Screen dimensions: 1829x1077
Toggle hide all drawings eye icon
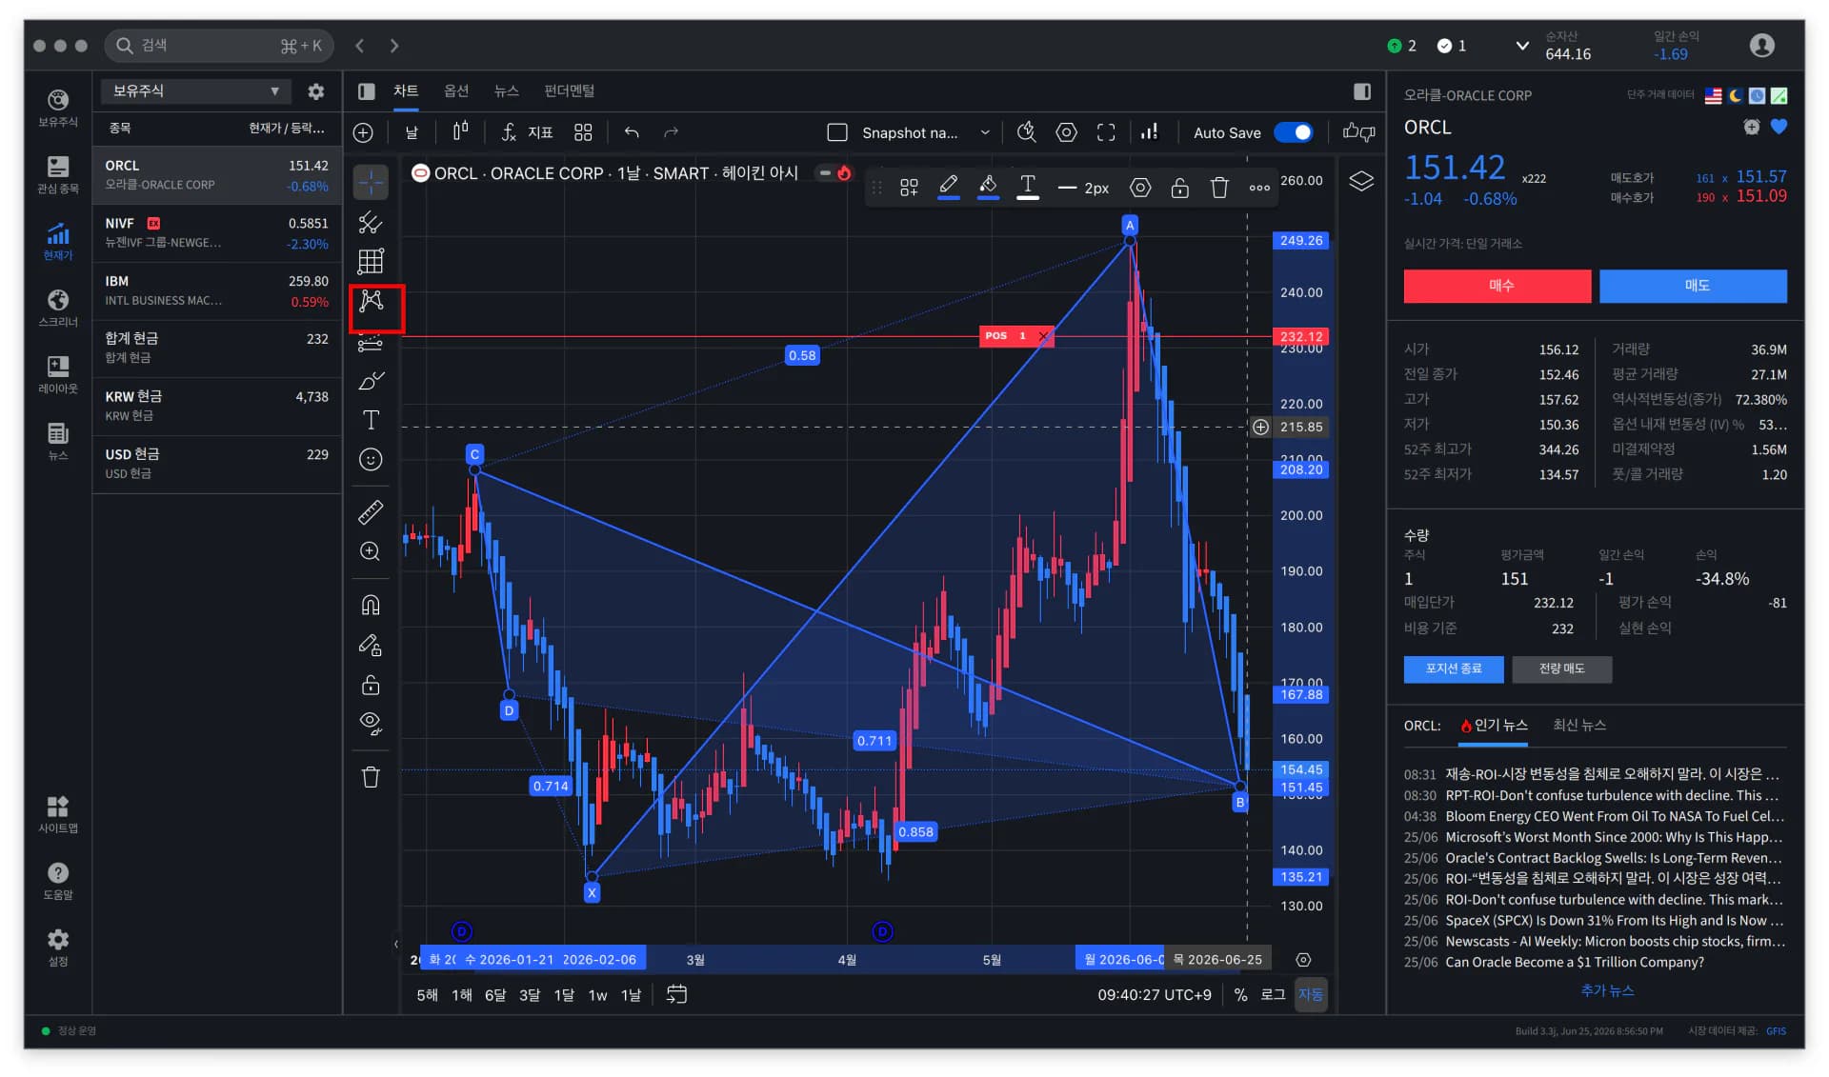(371, 724)
